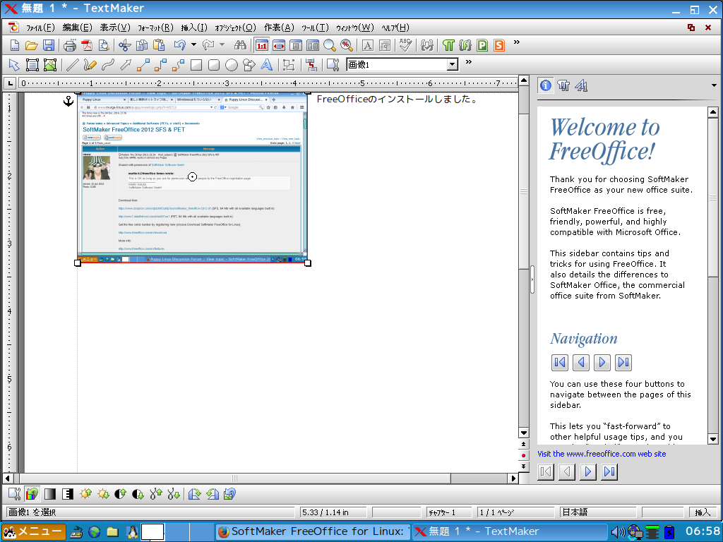This screenshot has width=723, height=542.
Task: Open the ヘルプ(H) menu
Action: click(x=395, y=28)
